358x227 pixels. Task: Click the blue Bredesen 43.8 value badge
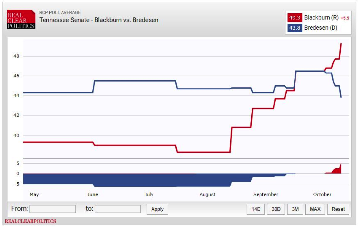(x=295, y=28)
